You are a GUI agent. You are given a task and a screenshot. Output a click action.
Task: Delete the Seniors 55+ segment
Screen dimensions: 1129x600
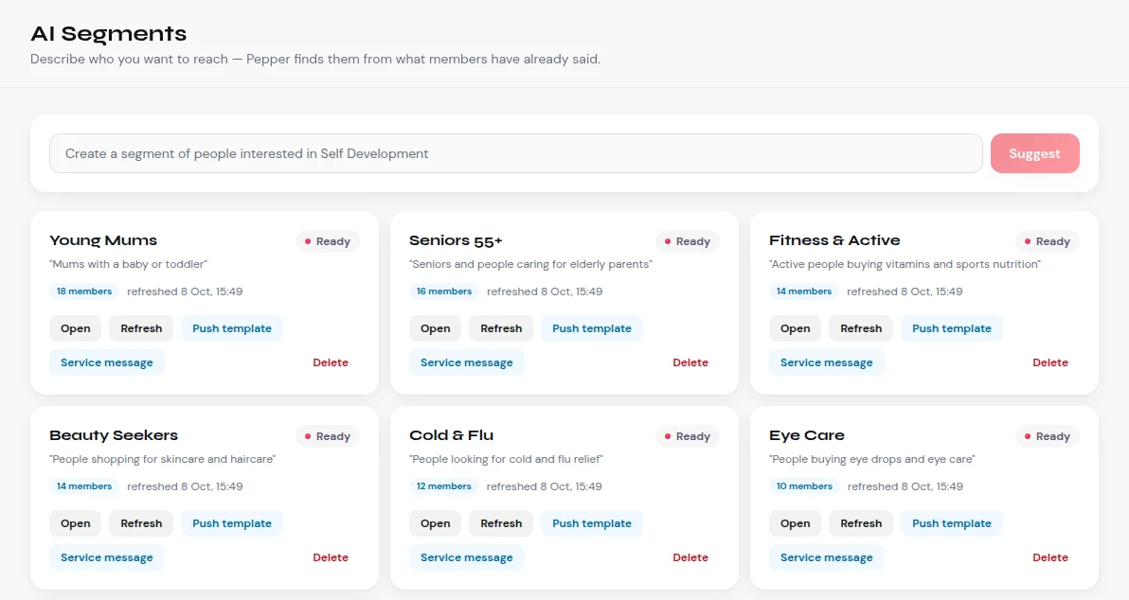690,362
